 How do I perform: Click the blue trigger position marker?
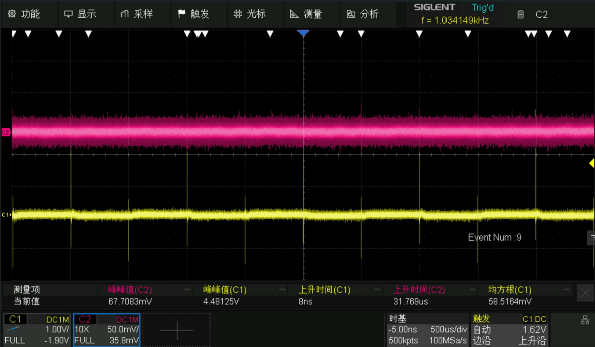tap(303, 34)
